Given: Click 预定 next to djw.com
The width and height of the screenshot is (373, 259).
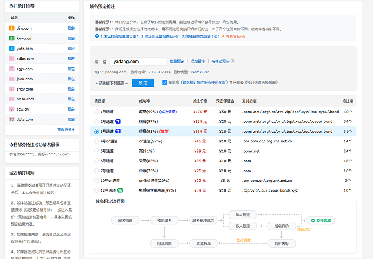Looking at the screenshot, I should 71,28.
